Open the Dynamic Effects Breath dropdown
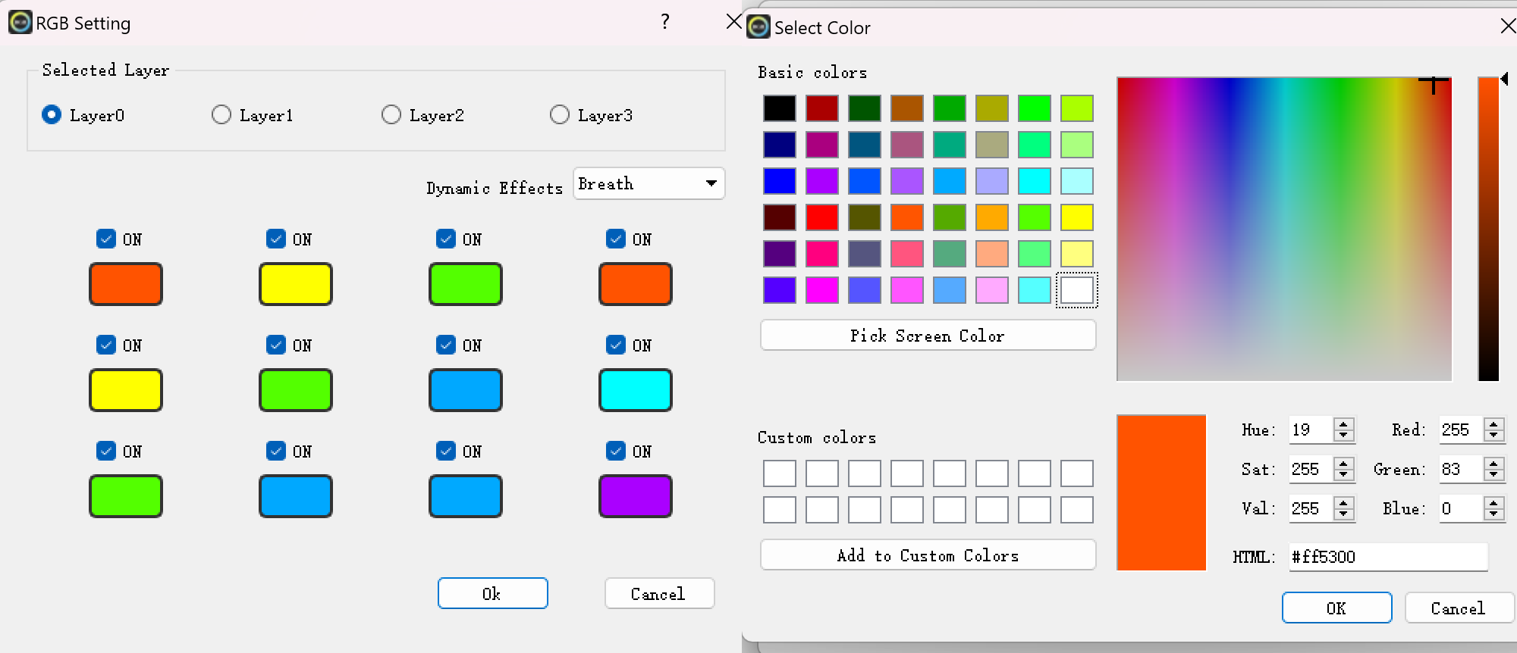 click(x=649, y=183)
